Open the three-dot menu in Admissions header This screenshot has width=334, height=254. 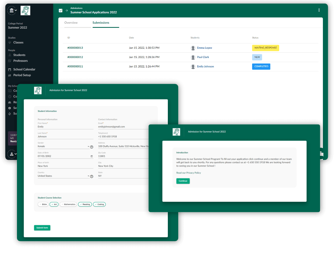click(319, 10)
